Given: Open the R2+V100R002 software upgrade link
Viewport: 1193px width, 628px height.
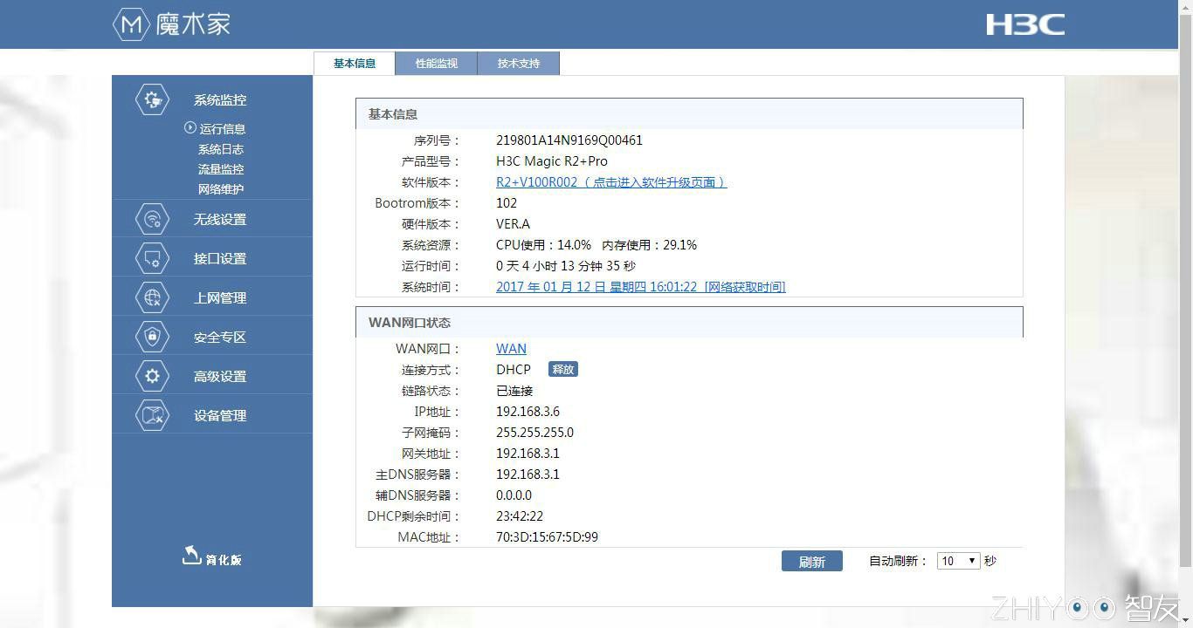Looking at the screenshot, I should (611, 182).
